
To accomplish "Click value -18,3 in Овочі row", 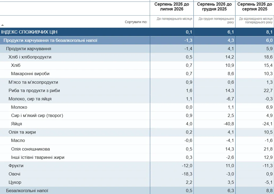I will click(x=187, y=174).
